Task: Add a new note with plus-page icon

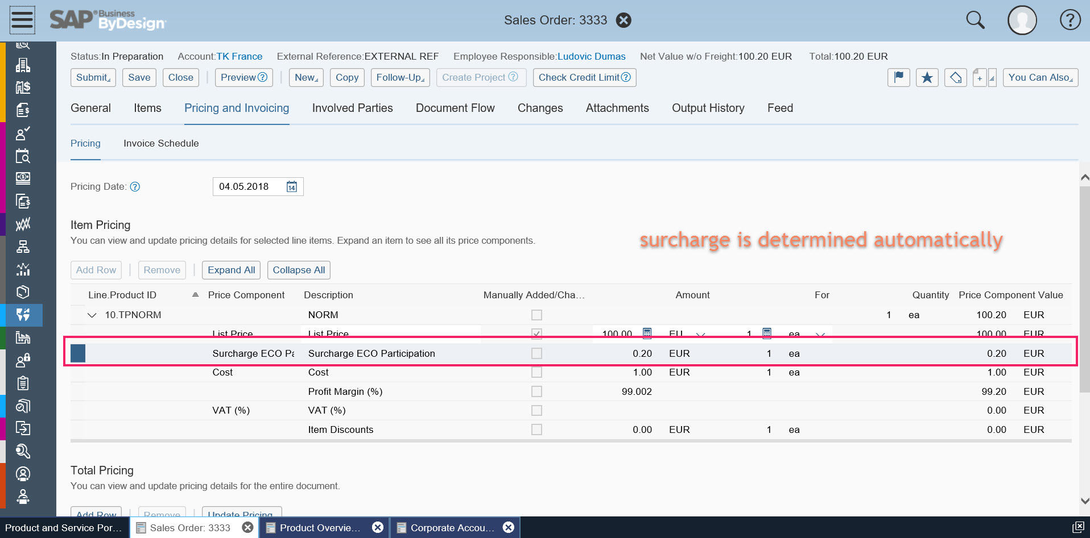Action: pyautogui.click(x=980, y=77)
